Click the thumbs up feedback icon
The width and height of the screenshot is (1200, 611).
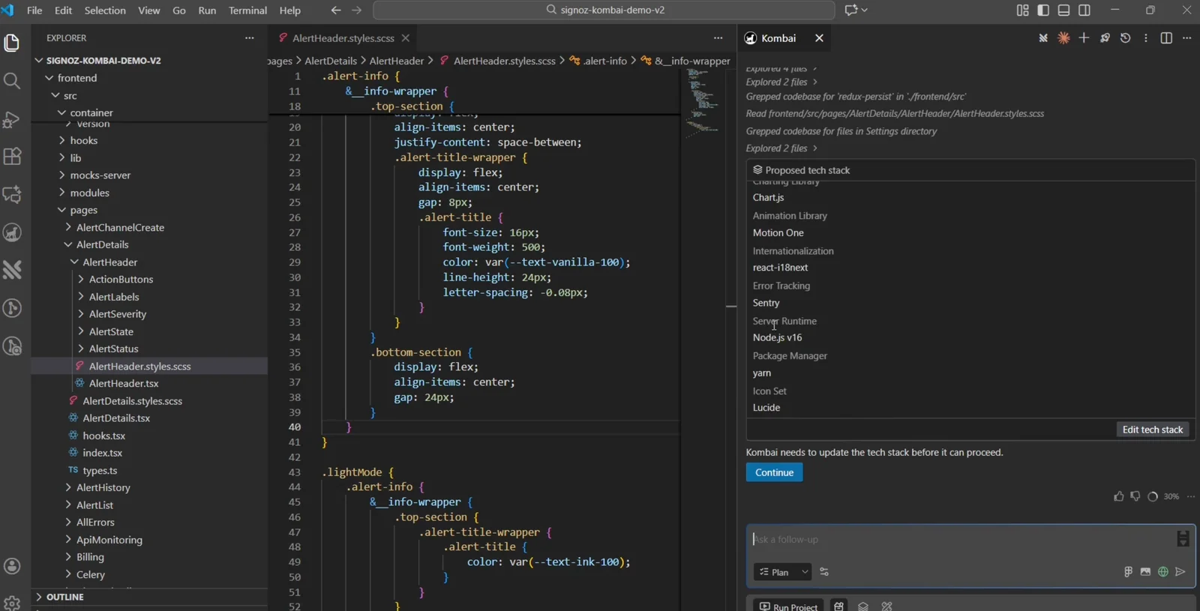tap(1118, 496)
